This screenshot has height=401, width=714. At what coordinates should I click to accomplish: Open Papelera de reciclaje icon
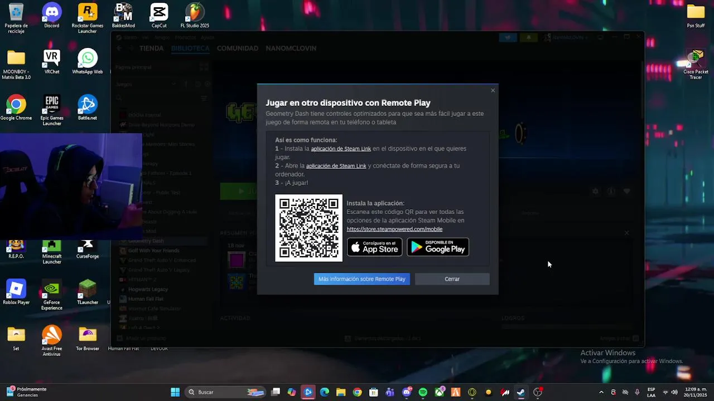point(16,18)
